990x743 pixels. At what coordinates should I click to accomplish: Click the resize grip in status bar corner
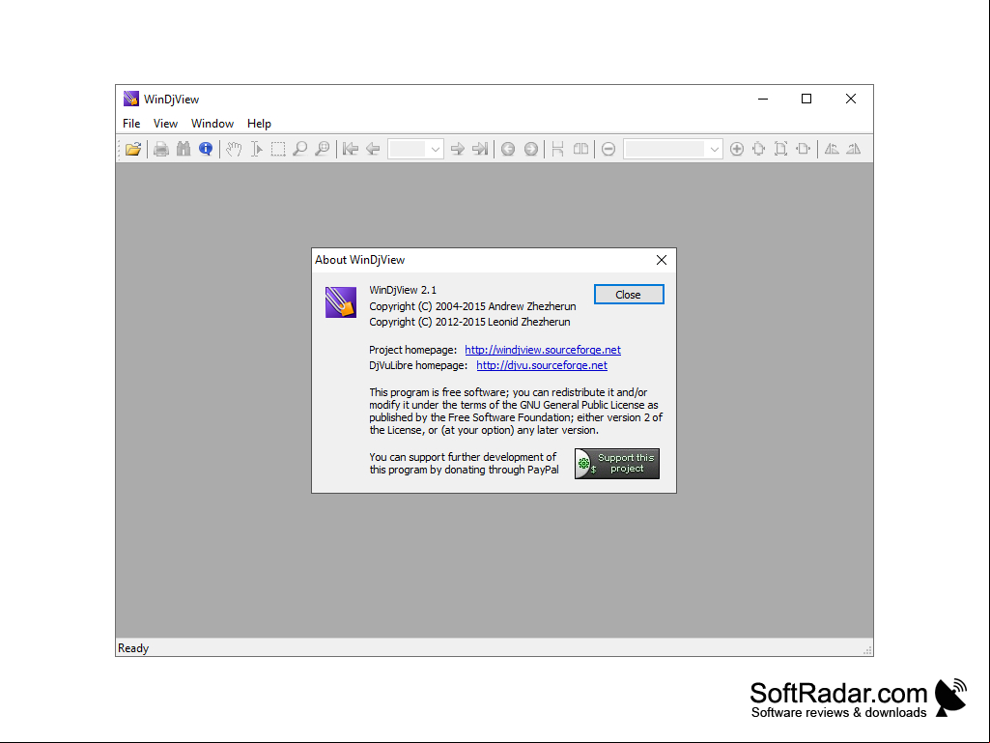(867, 650)
